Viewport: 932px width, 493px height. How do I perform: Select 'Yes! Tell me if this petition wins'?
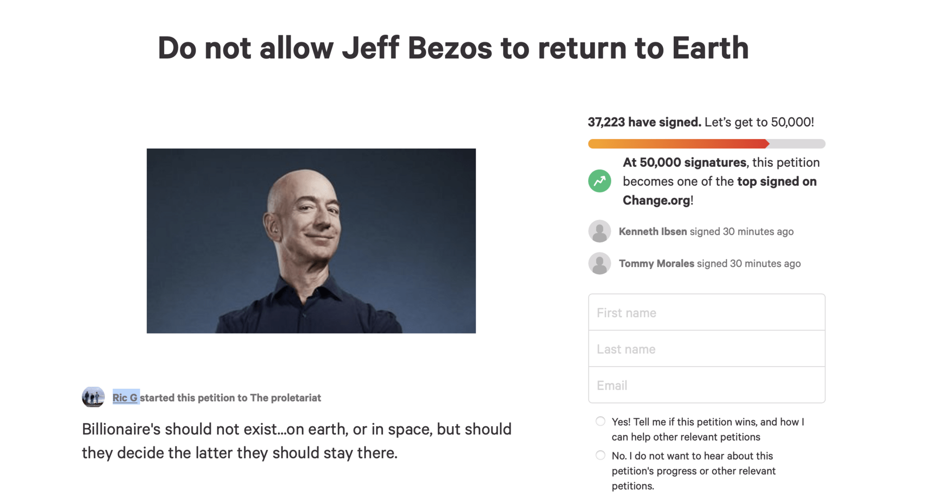click(x=600, y=421)
